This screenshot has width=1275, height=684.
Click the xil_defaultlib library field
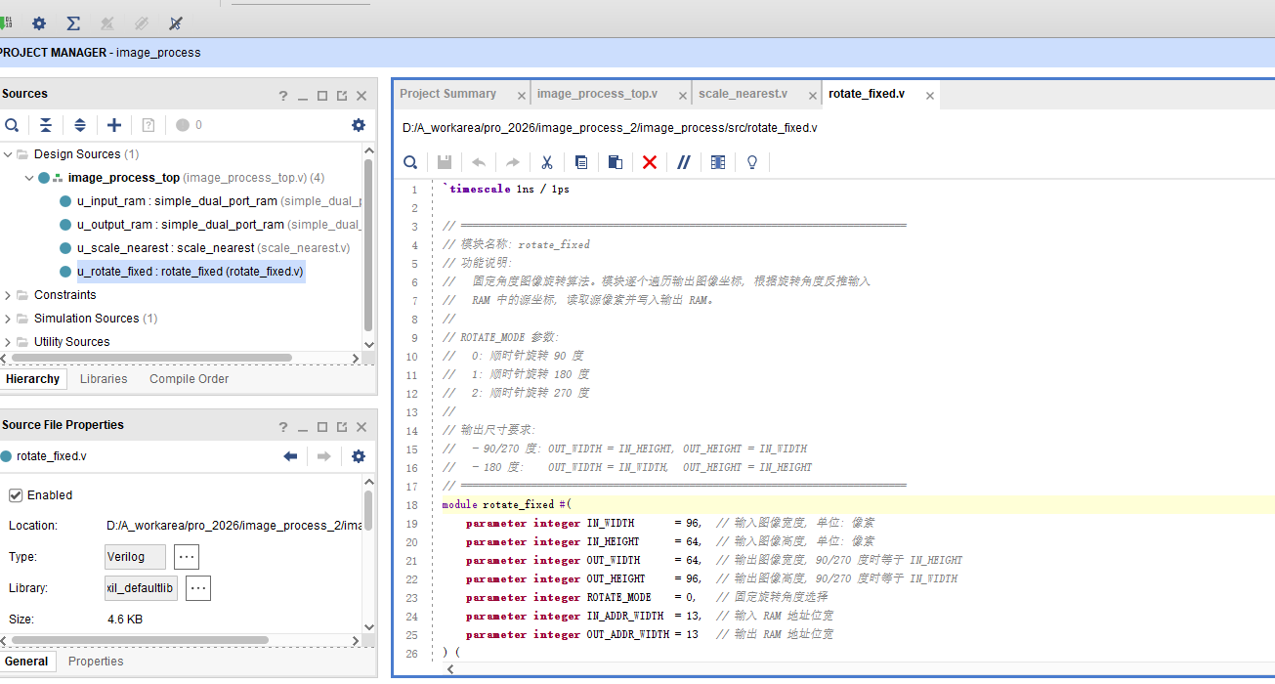142,588
